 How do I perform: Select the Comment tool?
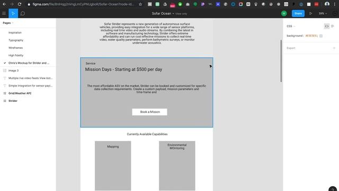tap(23, 13)
